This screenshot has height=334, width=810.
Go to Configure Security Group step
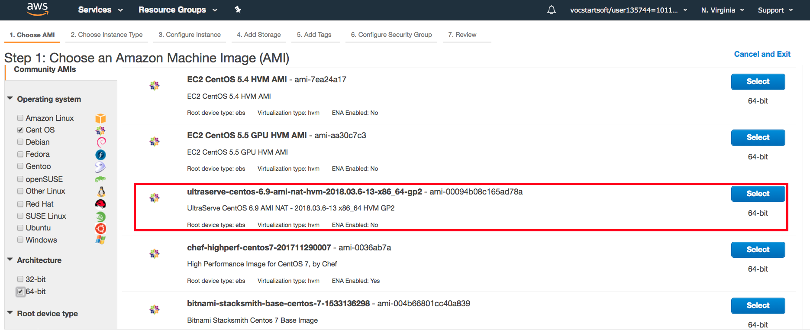pos(391,35)
